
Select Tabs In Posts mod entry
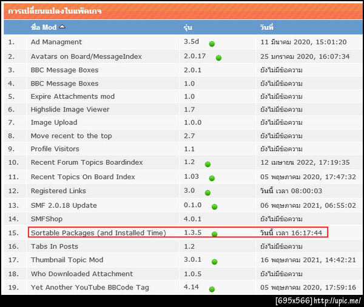click(55, 246)
